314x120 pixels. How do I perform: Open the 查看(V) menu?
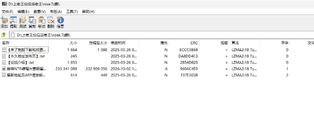40,12
